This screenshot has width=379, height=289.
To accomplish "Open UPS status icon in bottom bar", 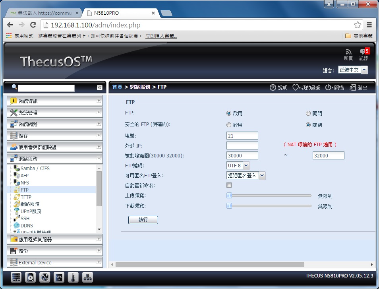I will [x=59, y=277].
